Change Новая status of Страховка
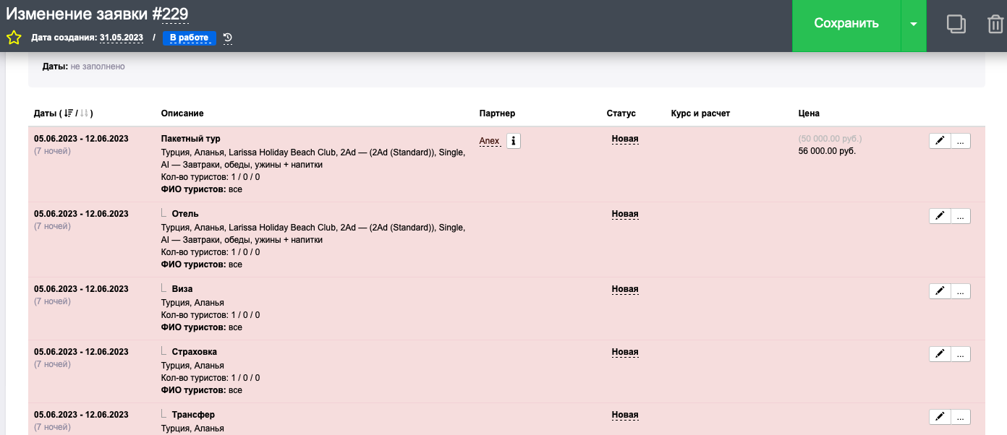The width and height of the screenshot is (1007, 435). coord(625,352)
